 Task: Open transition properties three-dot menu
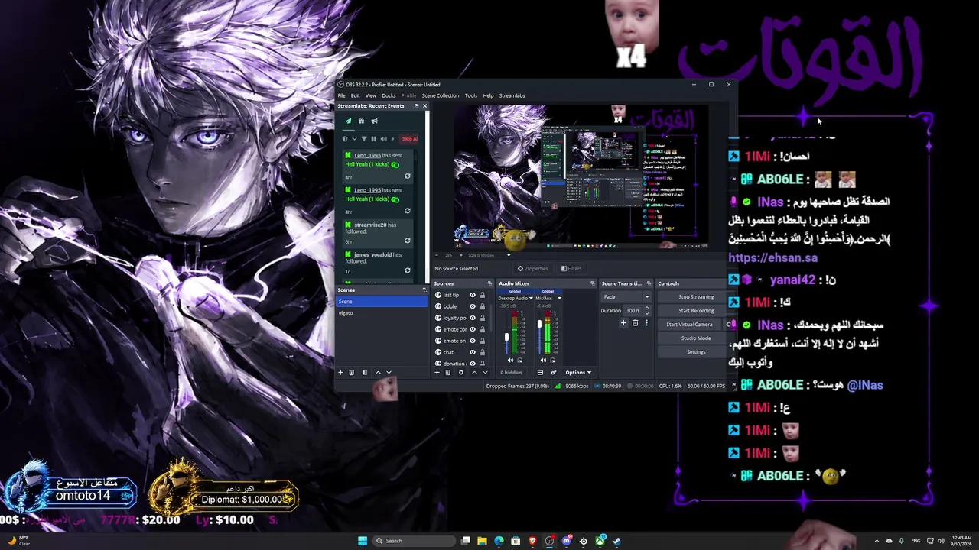[646, 323]
